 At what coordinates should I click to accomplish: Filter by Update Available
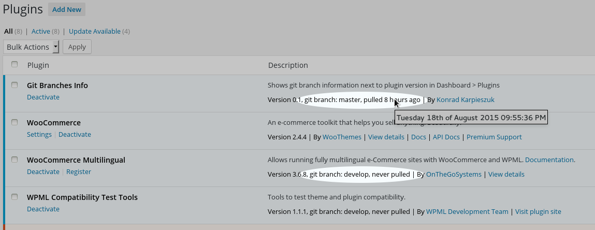(x=94, y=32)
